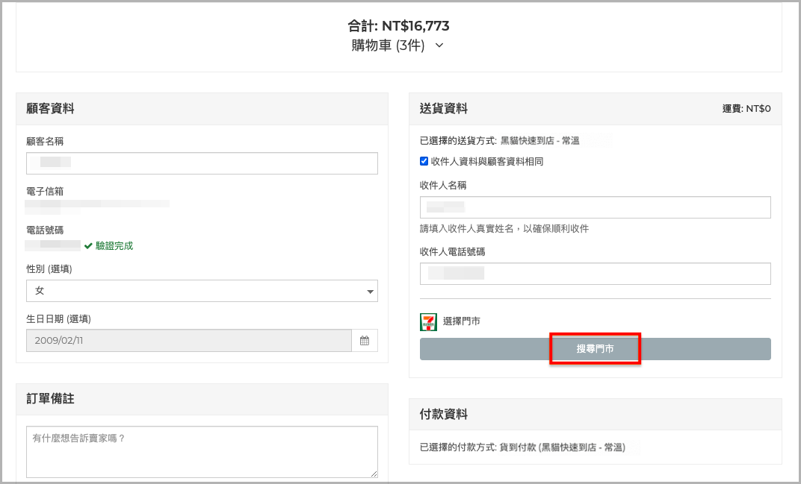Click 已選擇的付款方式 貨到付款 text
Image resolution: width=801 pixels, height=484 pixels.
click(522, 447)
